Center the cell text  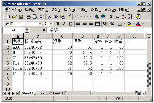point(85,24)
